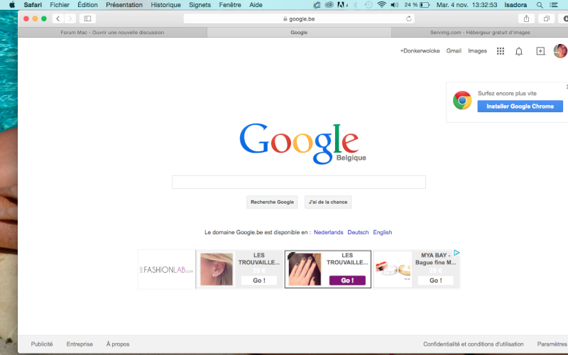The image size is (568, 355).
Task: Click the purple Go ! button
Action: [x=347, y=280]
